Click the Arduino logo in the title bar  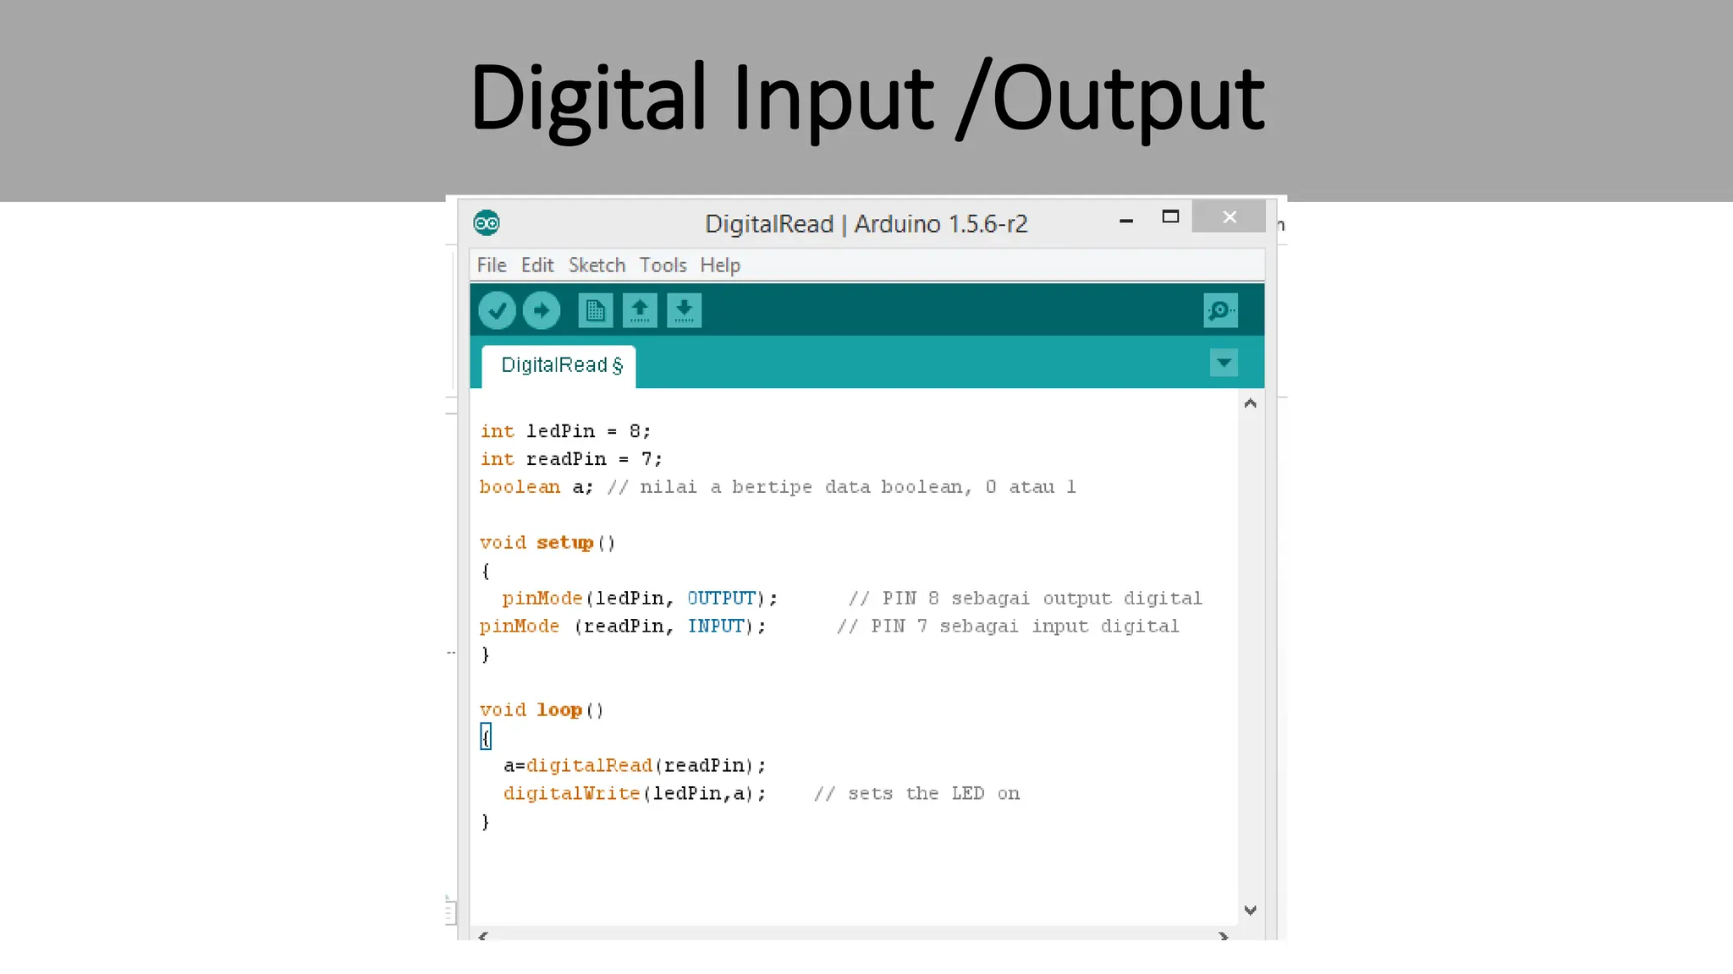point(487,223)
